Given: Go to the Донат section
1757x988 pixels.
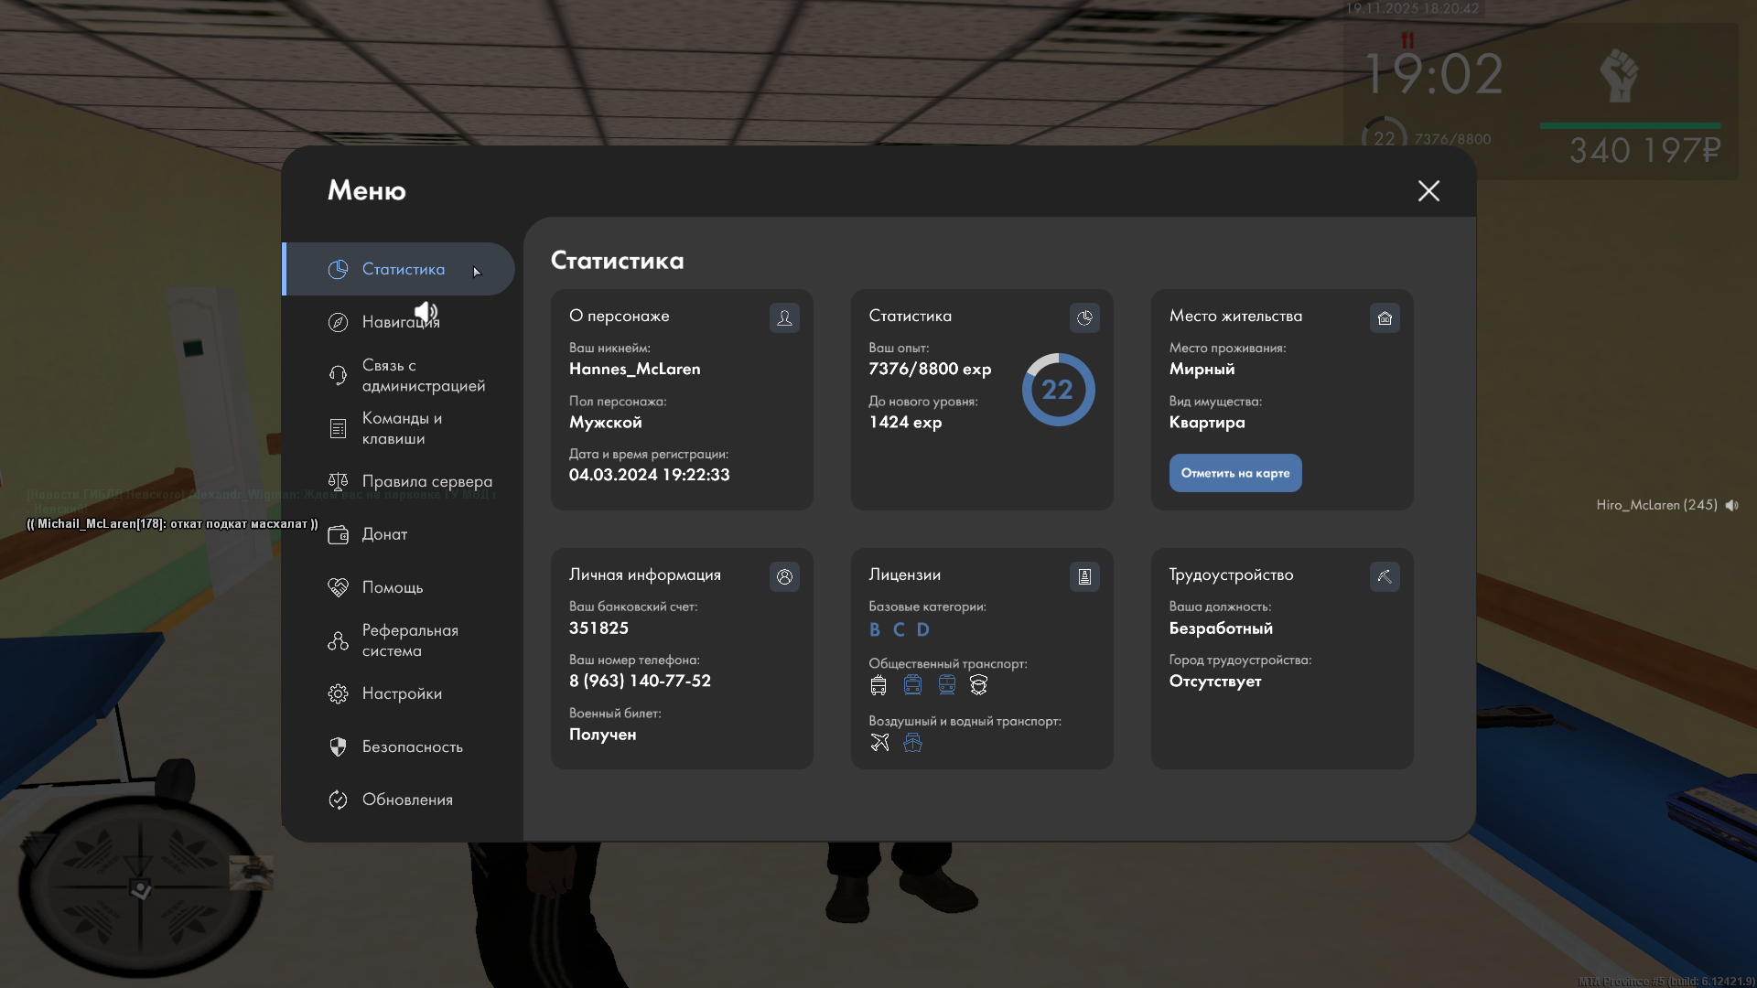Looking at the screenshot, I should pos(384,534).
